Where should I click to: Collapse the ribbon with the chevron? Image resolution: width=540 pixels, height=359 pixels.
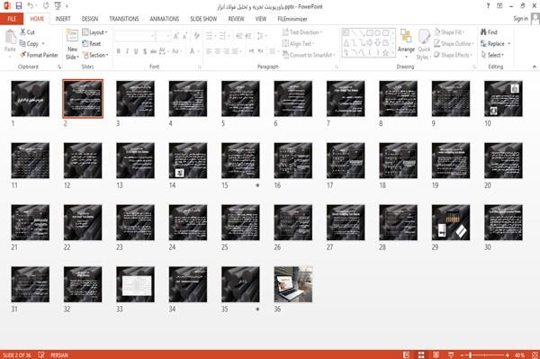[x=534, y=67]
